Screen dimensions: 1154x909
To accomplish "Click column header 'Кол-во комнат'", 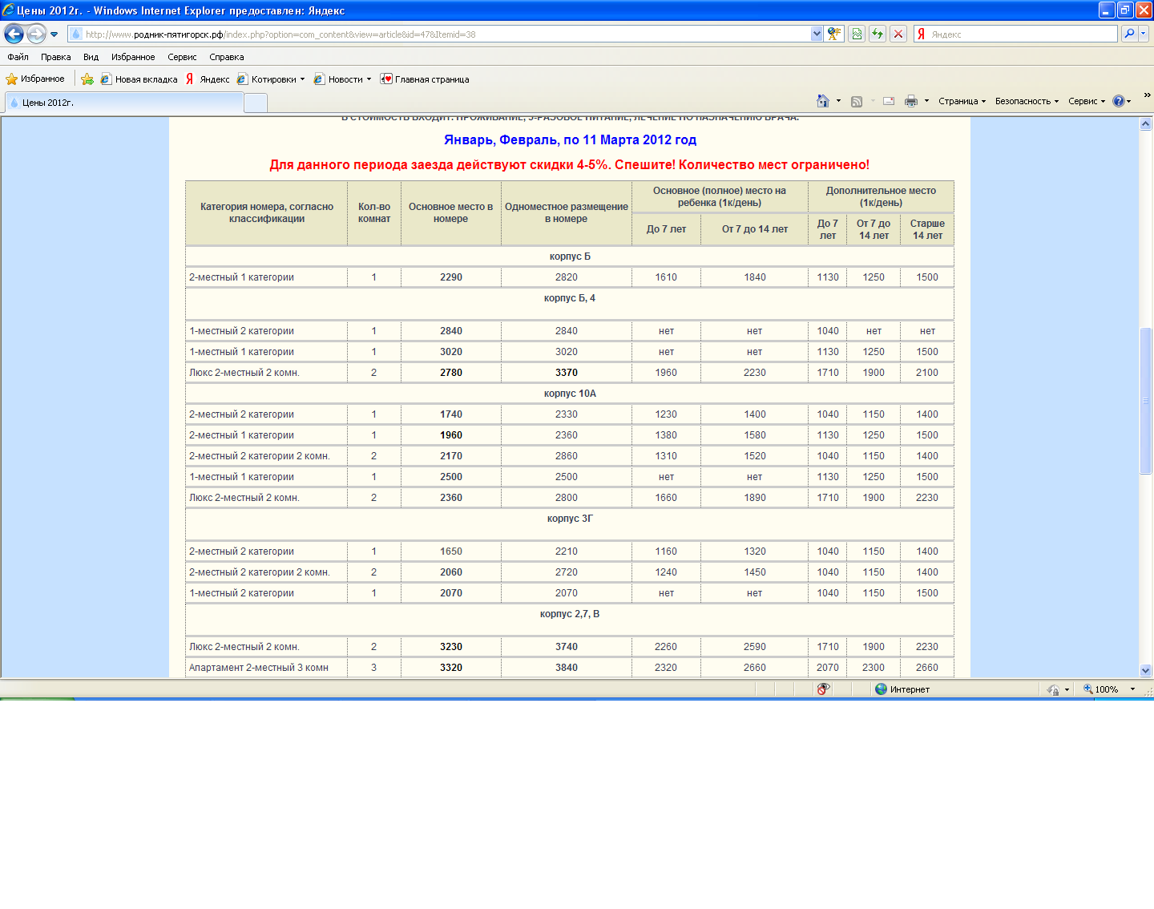I will 374,212.
